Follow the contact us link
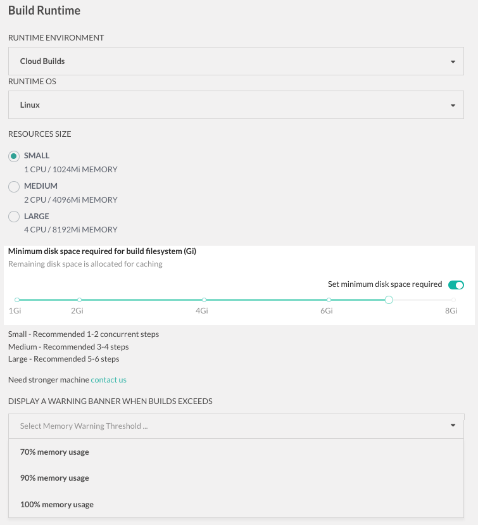This screenshot has height=525, width=478. (x=108, y=380)
